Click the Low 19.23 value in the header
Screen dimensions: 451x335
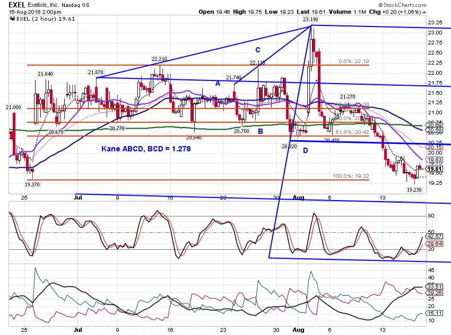(279, 12)
